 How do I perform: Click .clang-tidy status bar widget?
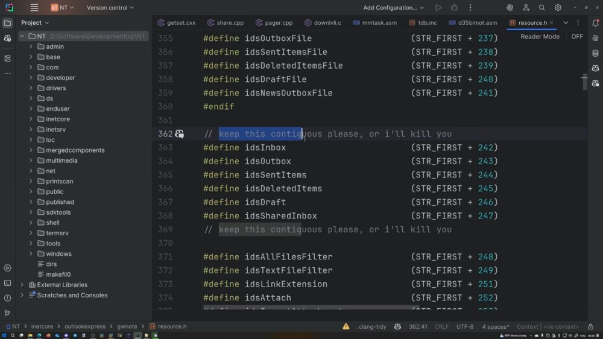[x=371, y=326]
